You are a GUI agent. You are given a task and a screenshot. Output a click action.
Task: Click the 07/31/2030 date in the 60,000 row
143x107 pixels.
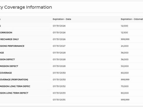pyautogui.click(x=59, y=73)
